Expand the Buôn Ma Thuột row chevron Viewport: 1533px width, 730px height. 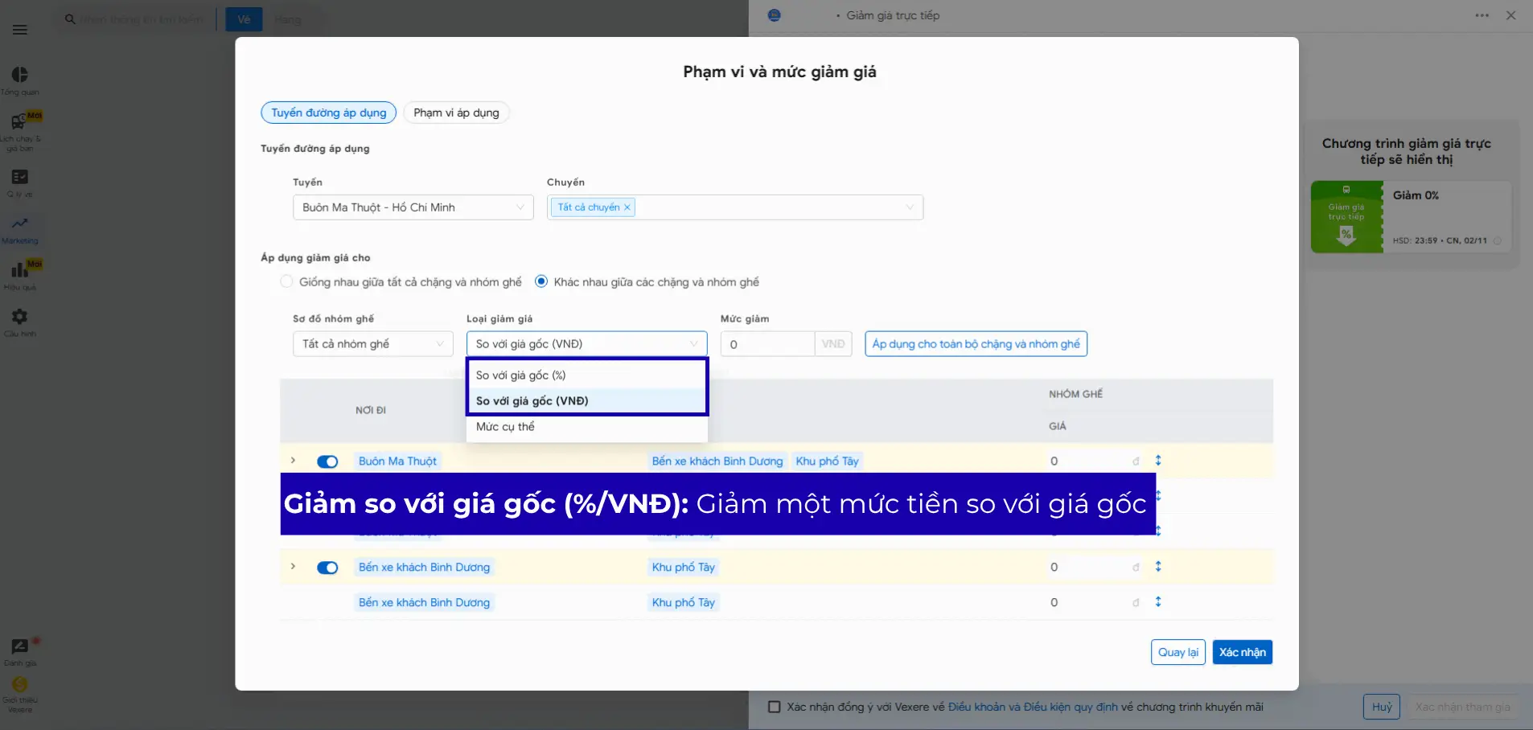pos(293,461)
